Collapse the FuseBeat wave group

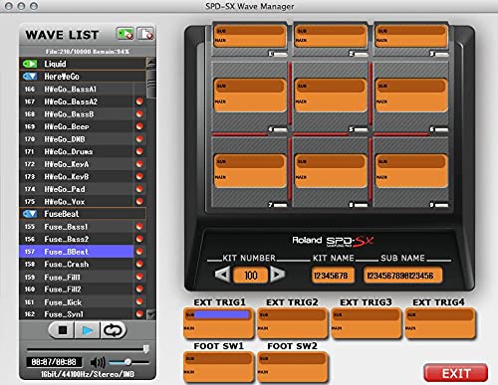pos(30,214)
